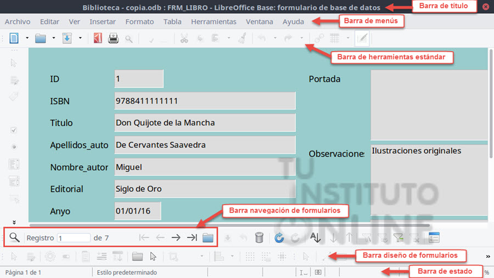This screenshot has width=494, height=278.
Task: Jump to the last record
Action: (x=192, y=237)
